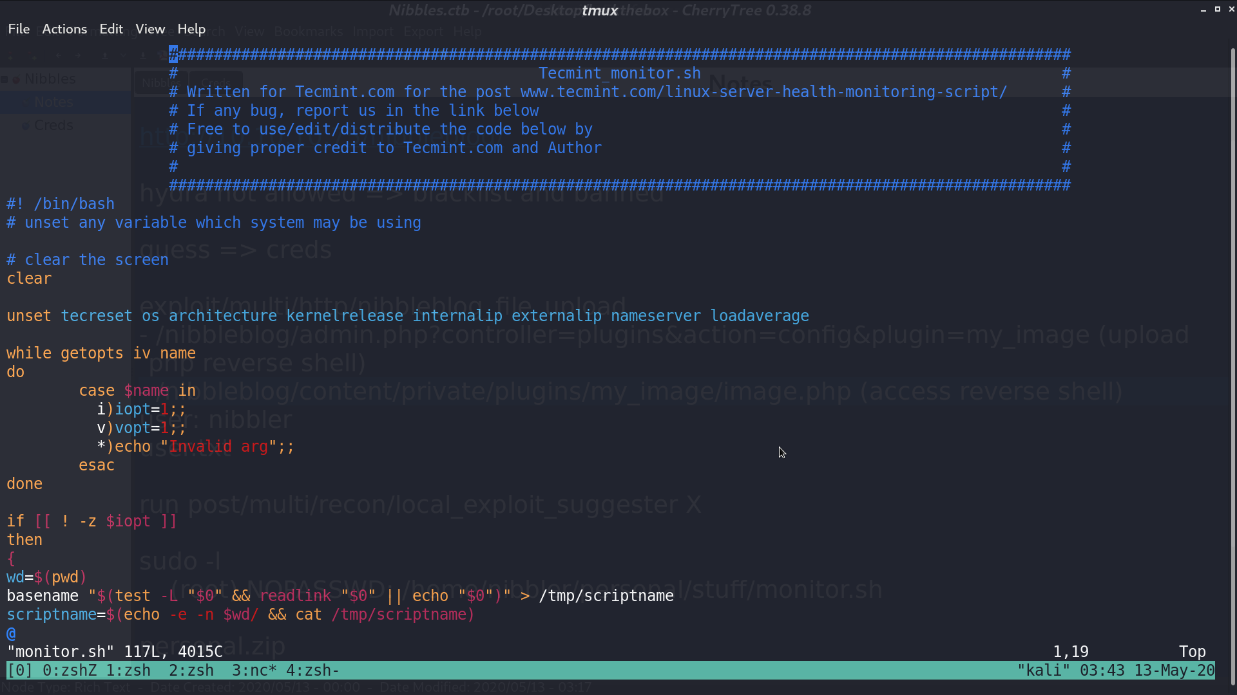Image resolution: width=1237 pixels, height=695 pixels.
Task: Click the "i)iopt=1;;" line
Action: 142,409
